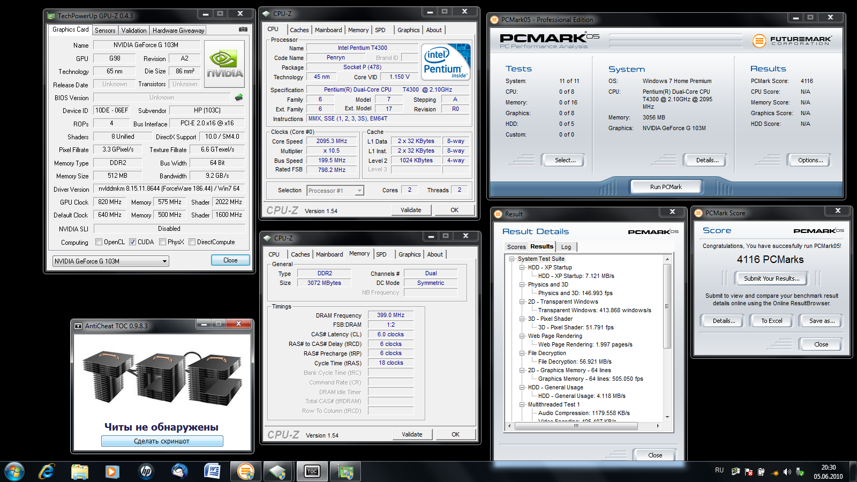The height and width of the screenshot is (482, 857).
Task: Click the NVIDIA tray icon
Action: coord(735,471)
